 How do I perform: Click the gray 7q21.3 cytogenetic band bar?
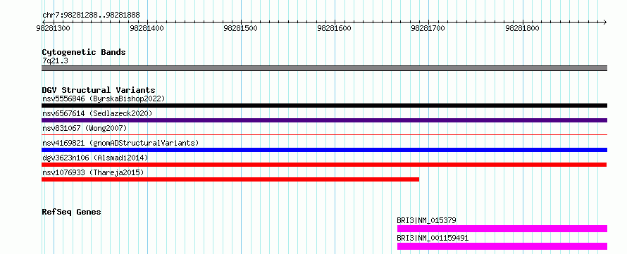pyautogui.click(x=324, y=68)
